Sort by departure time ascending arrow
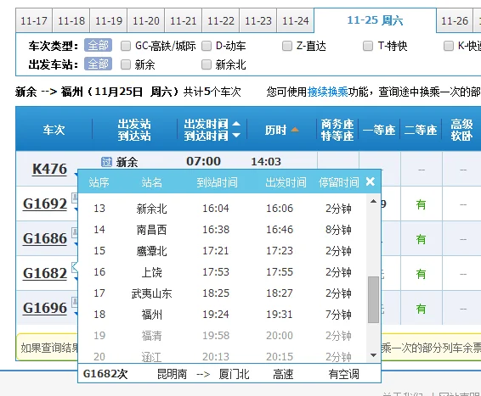This screenshot has height=396, width=481. (236, 124)
